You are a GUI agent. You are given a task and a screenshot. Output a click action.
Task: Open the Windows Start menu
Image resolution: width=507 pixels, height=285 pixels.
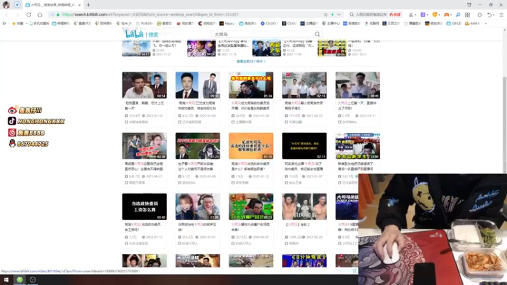click(x=6, y=280)
